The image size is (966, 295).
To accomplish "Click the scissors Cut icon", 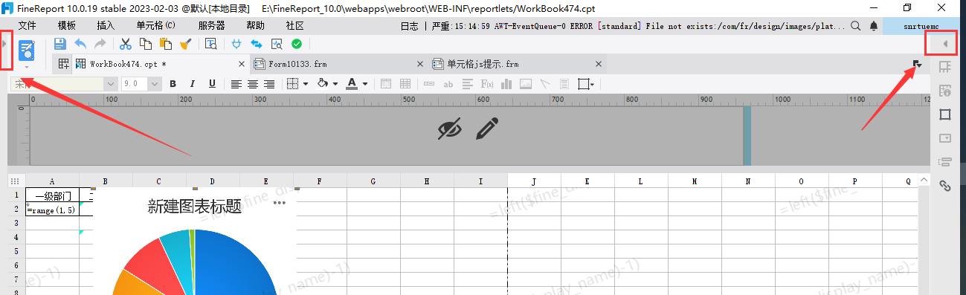I will click(x=126, y=44).
